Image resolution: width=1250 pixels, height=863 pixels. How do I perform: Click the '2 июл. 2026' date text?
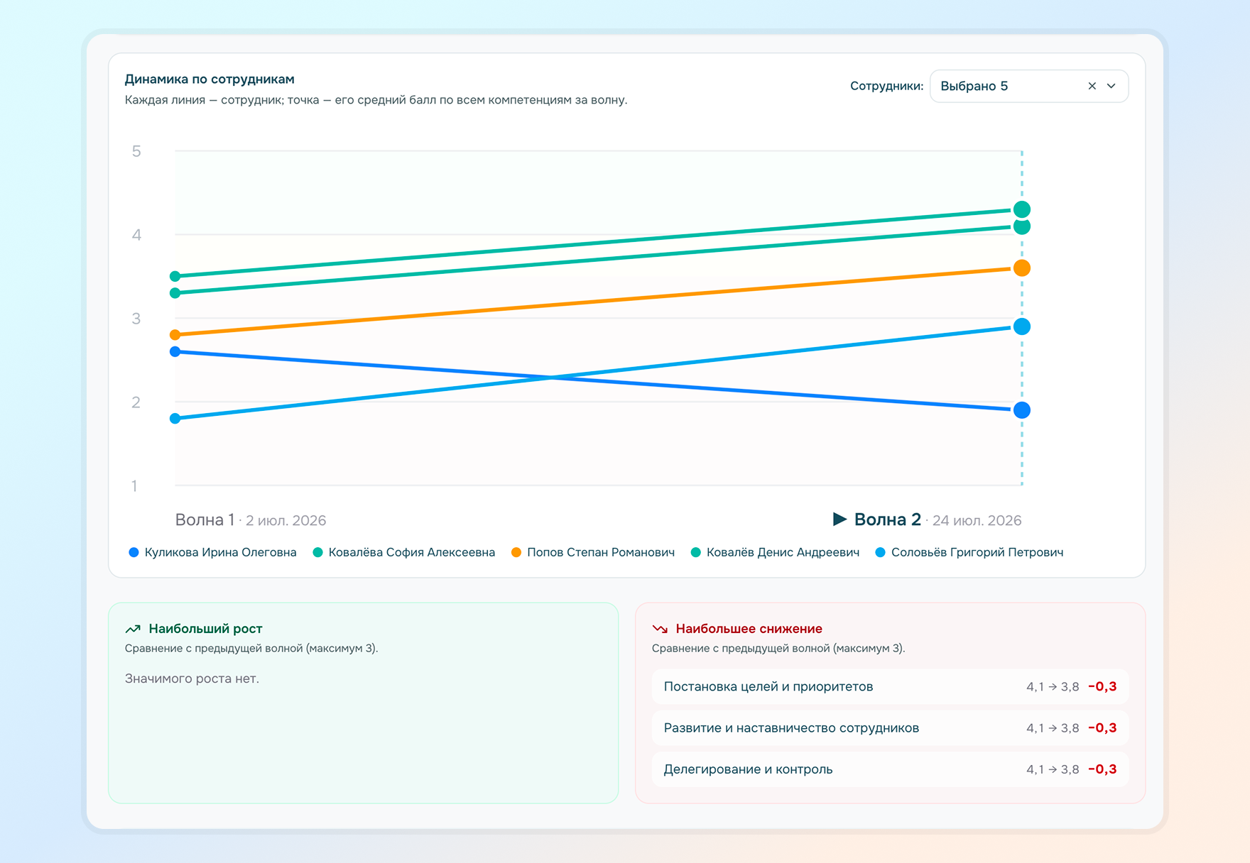click(286, 520)
